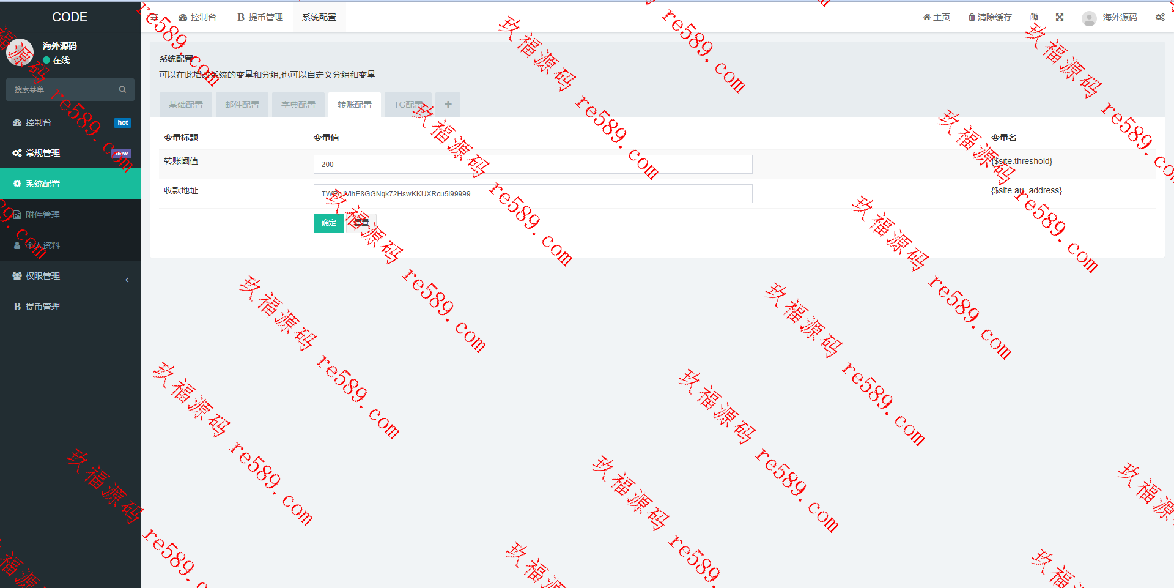Viewport: 1174px width, 588px height.
Task: Click the hot badge beside 控制台
Action: [122, 123]
